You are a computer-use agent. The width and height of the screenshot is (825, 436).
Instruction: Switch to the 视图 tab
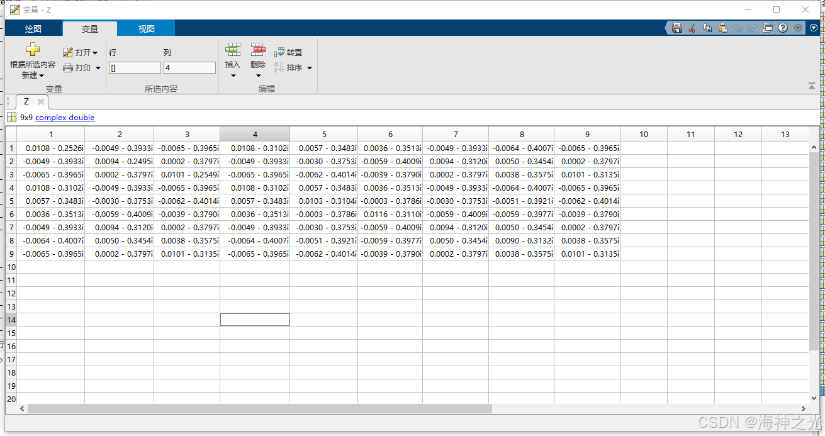click(x=147, y=29)
